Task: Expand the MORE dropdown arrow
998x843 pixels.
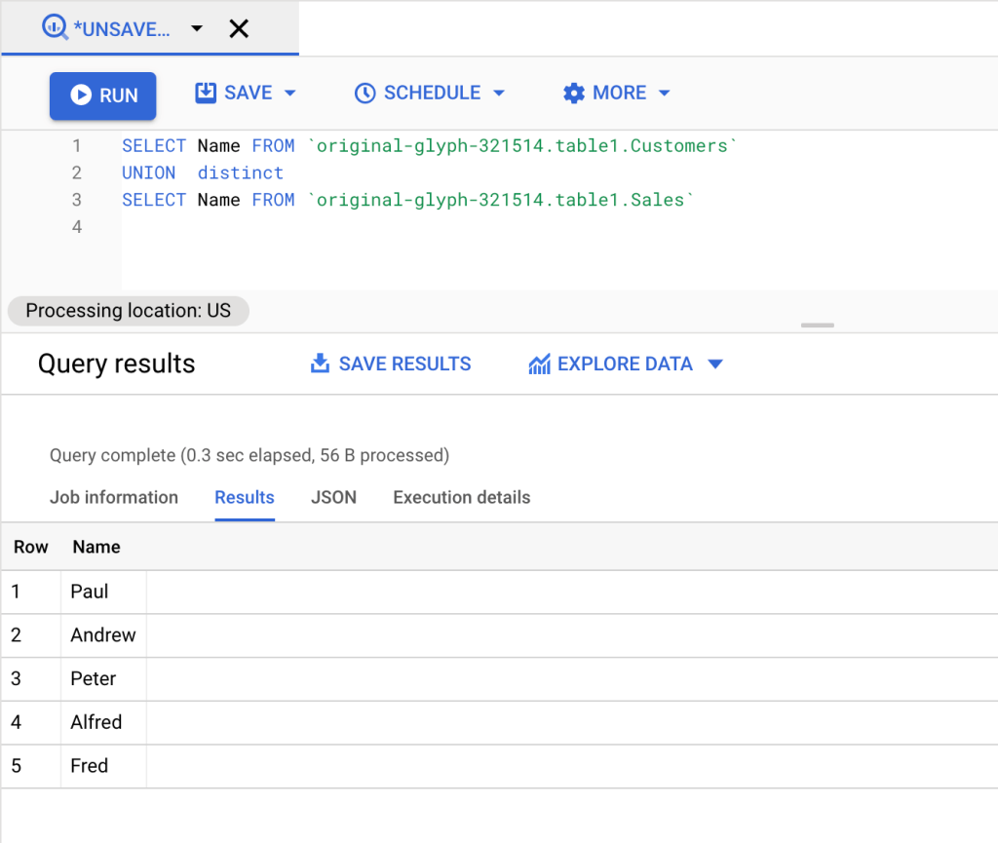Action: tap(664, 94)
